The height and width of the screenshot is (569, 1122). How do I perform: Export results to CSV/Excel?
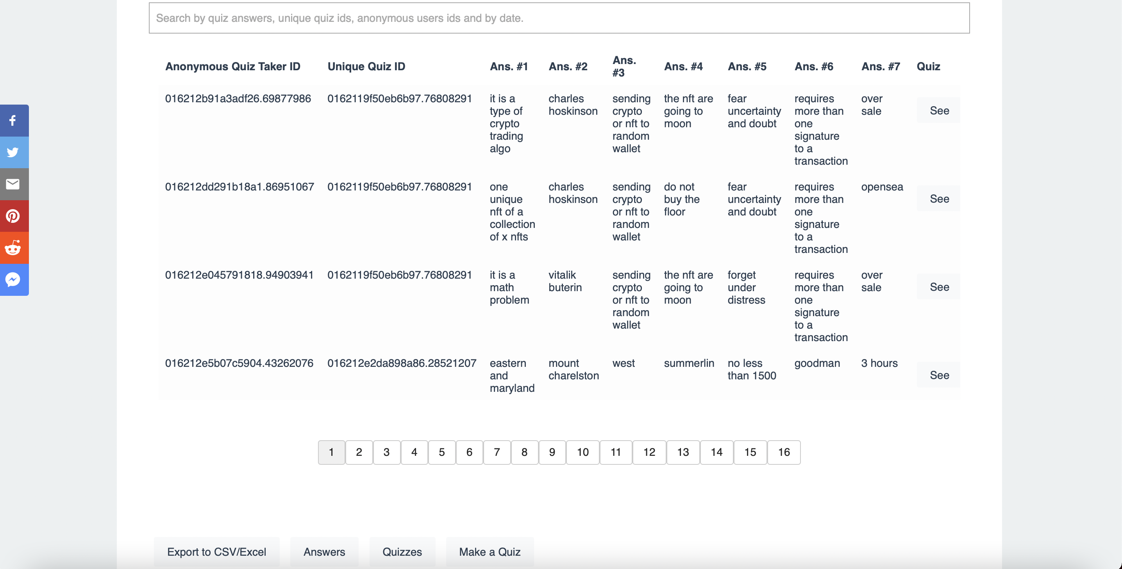(x=216, y=551)
